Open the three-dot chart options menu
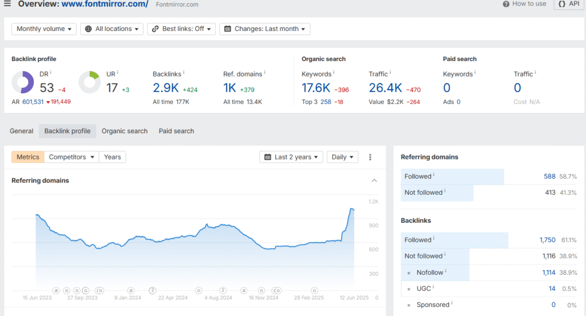The height and width of the screenshot is (316, 586). 370,157
